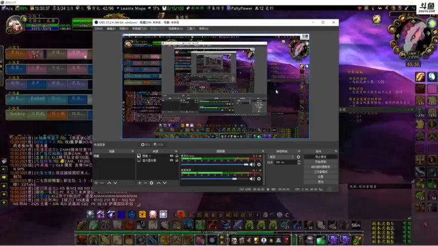Remove the selected scene with the minus icon
The height and width of the screenshot is (246, 438).
(102, 183)
